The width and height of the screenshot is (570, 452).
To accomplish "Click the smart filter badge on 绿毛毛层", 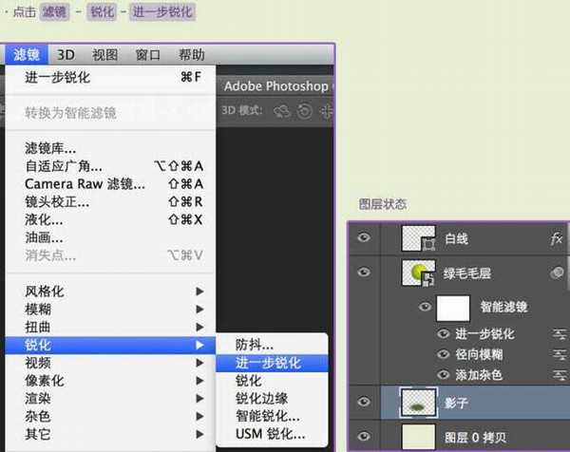I will (x=557, y=273).
